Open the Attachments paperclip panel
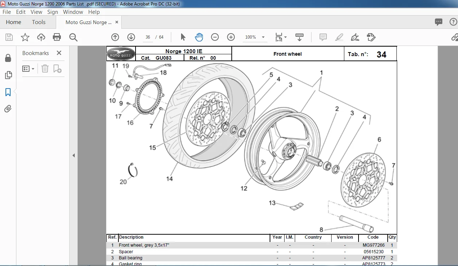Screen dimensions: 458x266 [x=8, y=109]
